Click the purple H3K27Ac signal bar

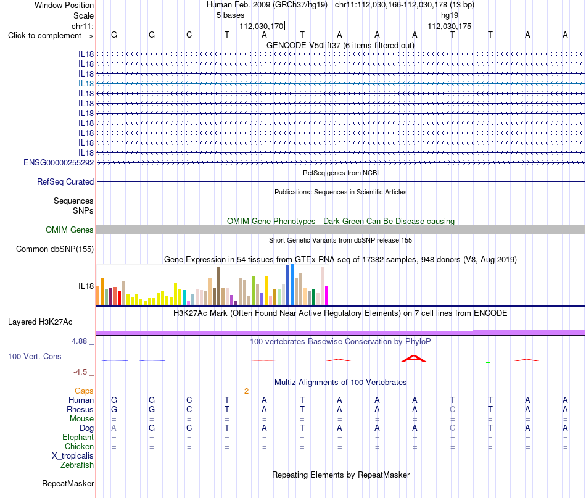pyautogui.click(x=340, y=333)
